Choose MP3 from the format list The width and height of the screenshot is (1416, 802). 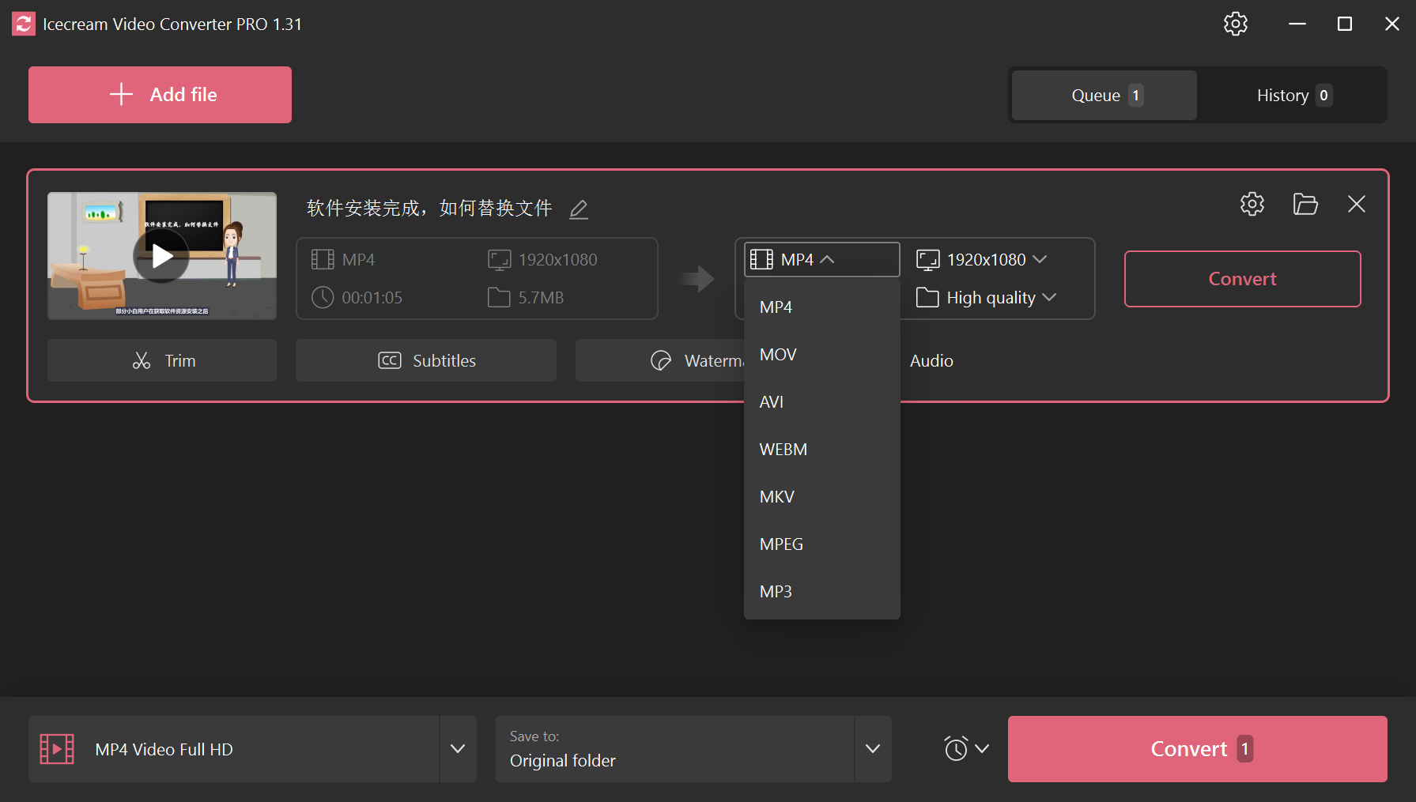821,592
